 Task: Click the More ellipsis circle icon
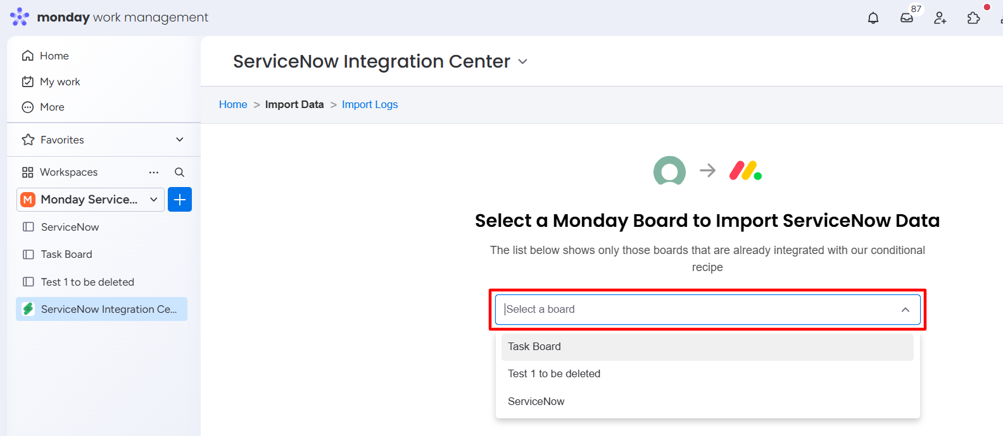(x=28, y=107)
